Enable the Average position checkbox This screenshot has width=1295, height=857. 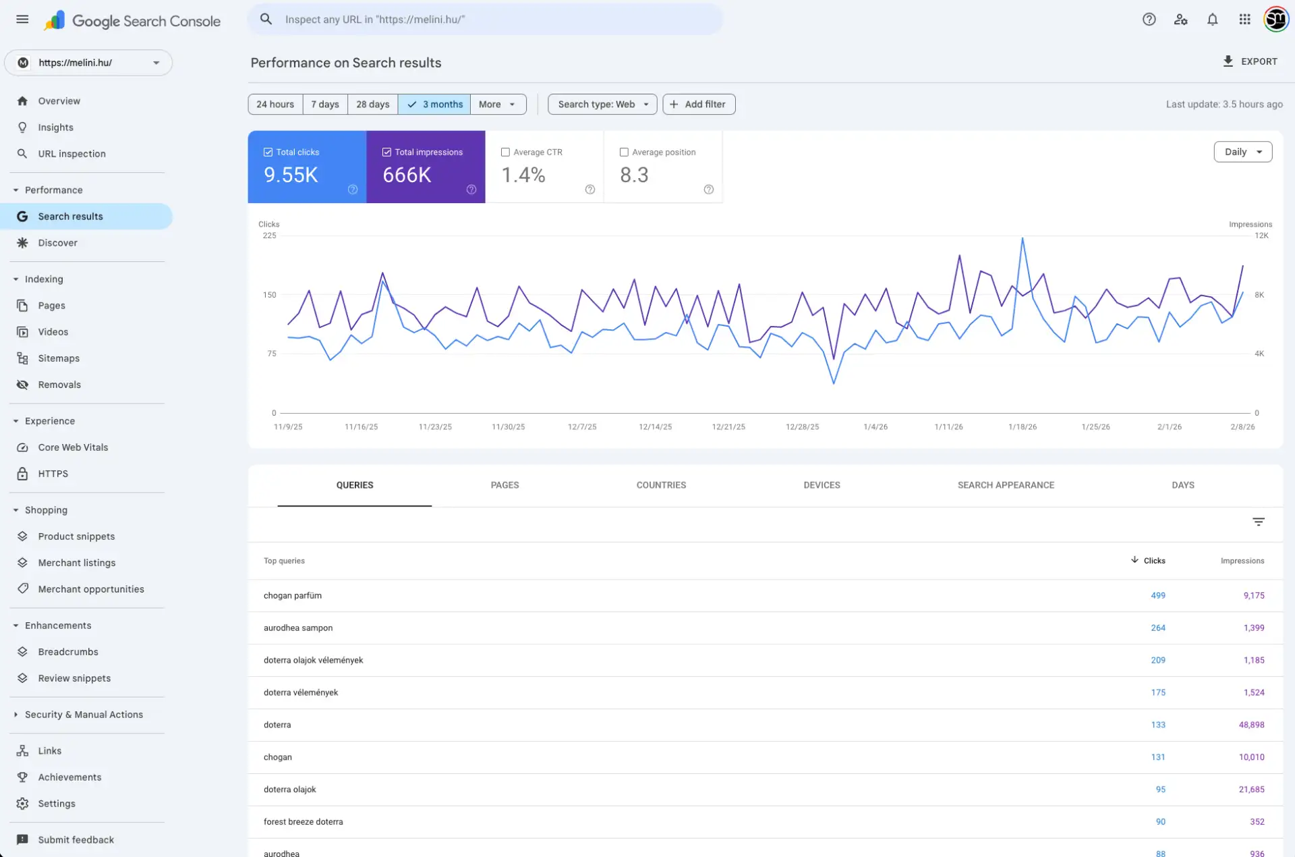point(624,153)
